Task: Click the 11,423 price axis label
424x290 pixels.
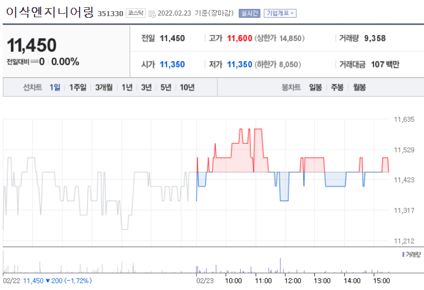Action: point(404,180)
